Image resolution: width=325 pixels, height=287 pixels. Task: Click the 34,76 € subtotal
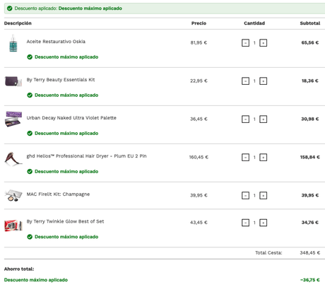point(310,223)
